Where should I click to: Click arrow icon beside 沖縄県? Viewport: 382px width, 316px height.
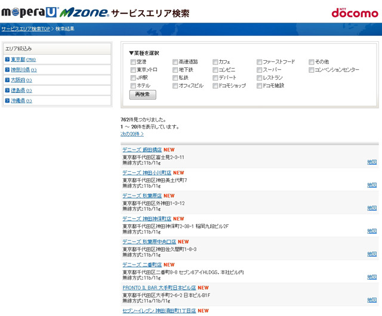[7, 100]
